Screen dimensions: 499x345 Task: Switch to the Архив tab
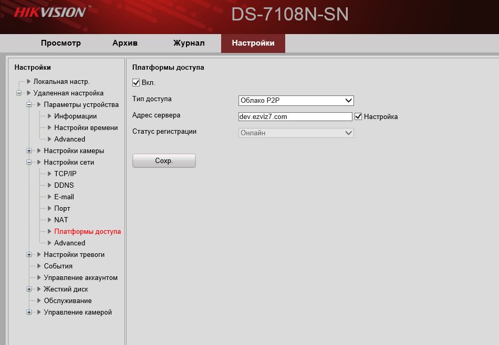[125, 43]
